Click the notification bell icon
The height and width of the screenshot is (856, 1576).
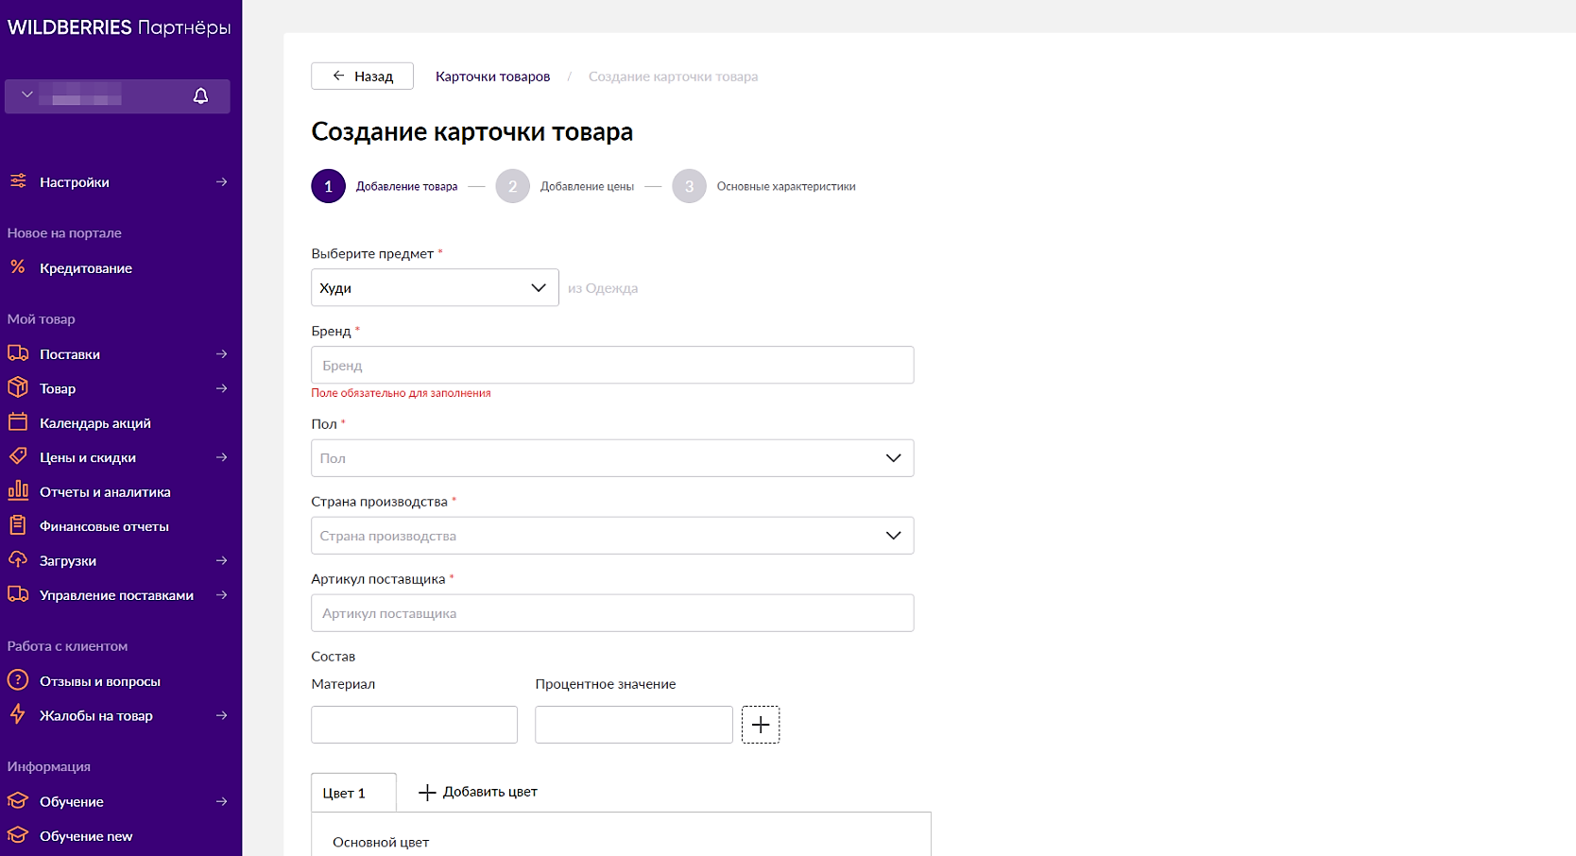tap(200, 96)
